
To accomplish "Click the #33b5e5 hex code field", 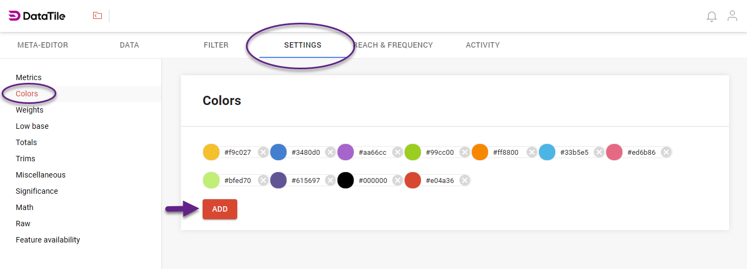I will click(x=574, y=153).
